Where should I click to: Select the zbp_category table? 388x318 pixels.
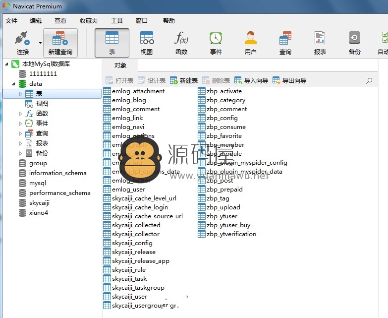coord(222,100)
